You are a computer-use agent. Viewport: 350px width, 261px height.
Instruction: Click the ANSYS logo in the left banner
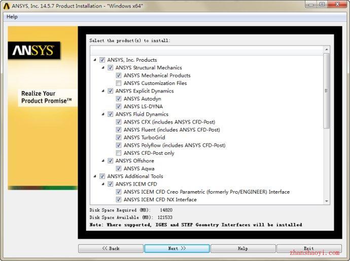[x=34, y=51]
